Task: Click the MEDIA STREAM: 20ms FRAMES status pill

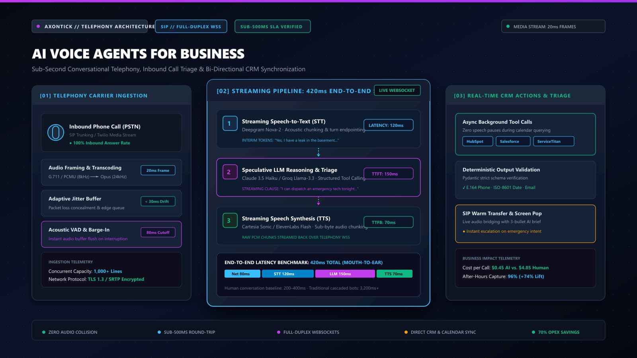Action: click(553, 26)
